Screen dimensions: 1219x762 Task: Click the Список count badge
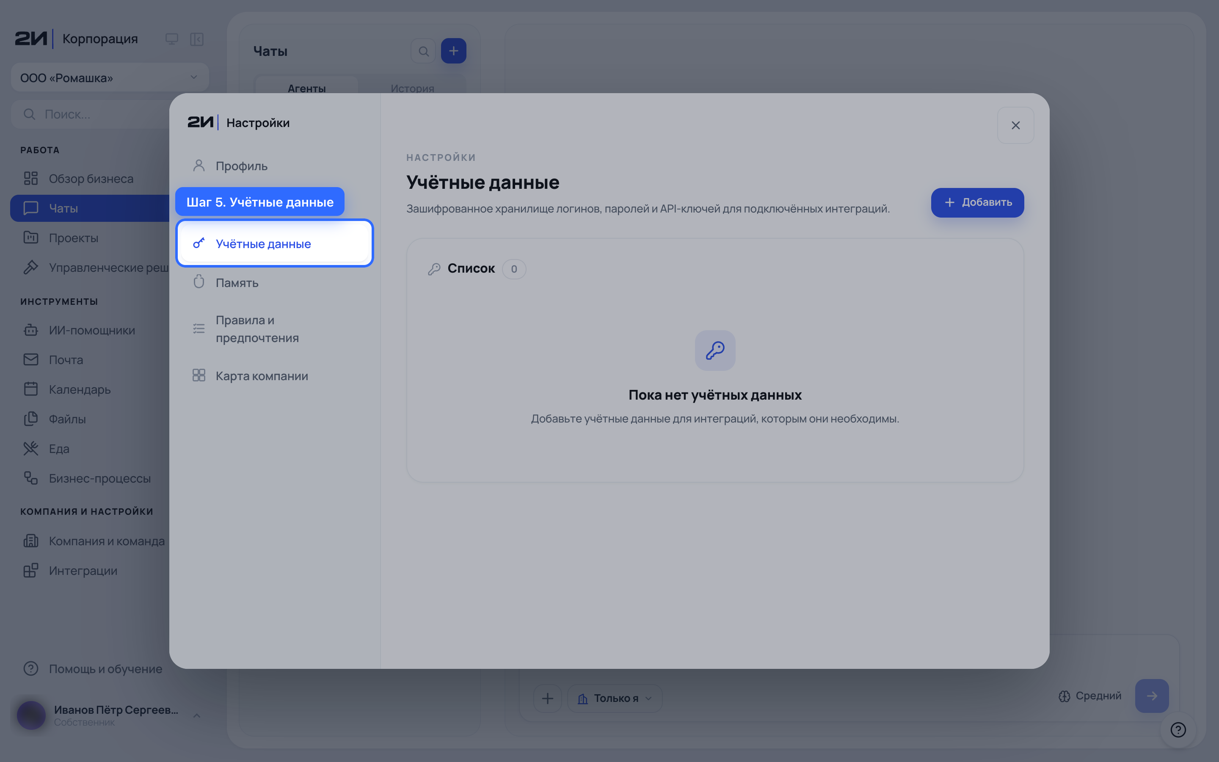pyautogui.click(x=514, y=269)
